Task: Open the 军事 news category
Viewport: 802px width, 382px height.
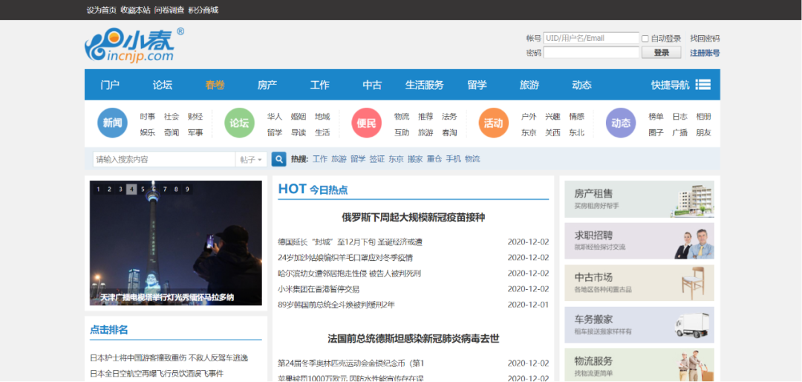Action: (x=195, y=132)
